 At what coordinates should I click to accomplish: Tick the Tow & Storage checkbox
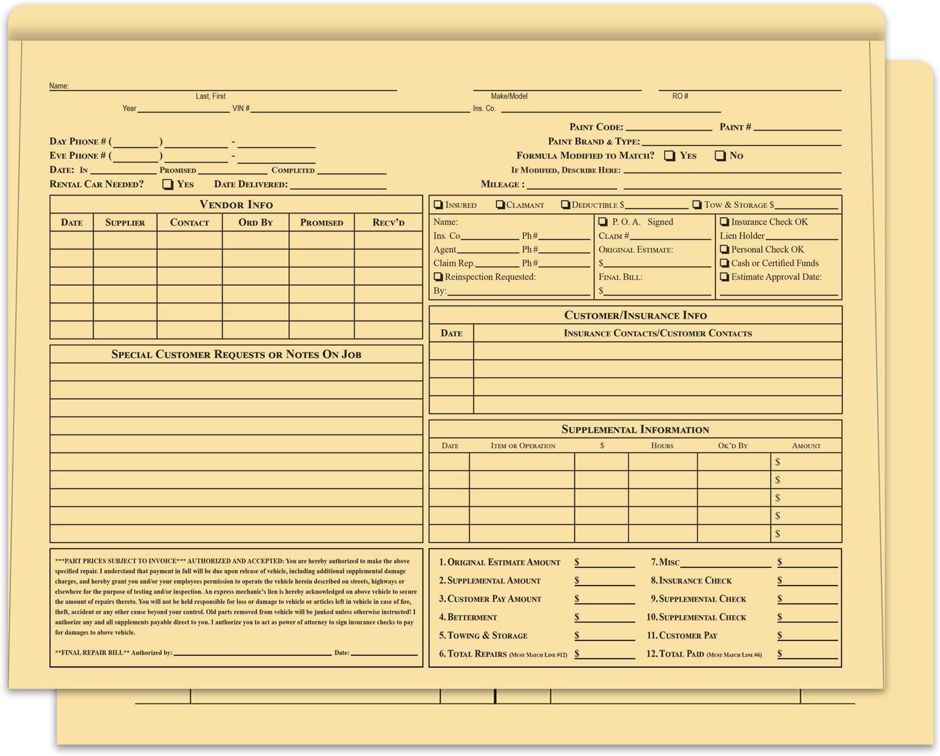pyautogui.click(x=697, y=205)
